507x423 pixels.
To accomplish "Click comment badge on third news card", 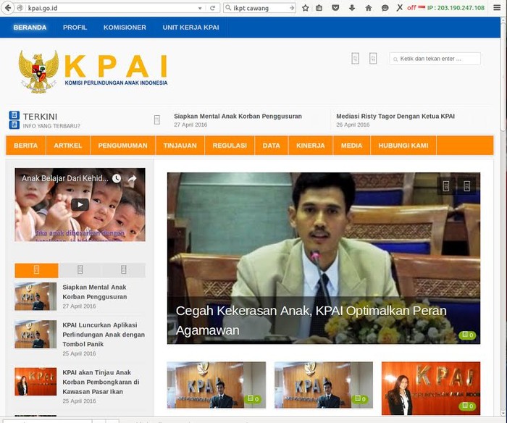I will [x=467, y=406].
